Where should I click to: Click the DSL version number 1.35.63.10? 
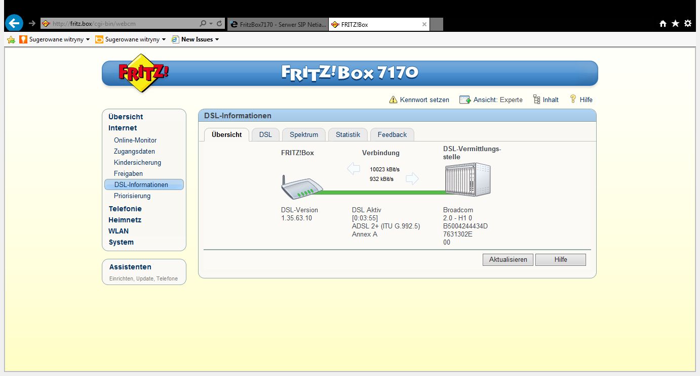click(297, 218)
